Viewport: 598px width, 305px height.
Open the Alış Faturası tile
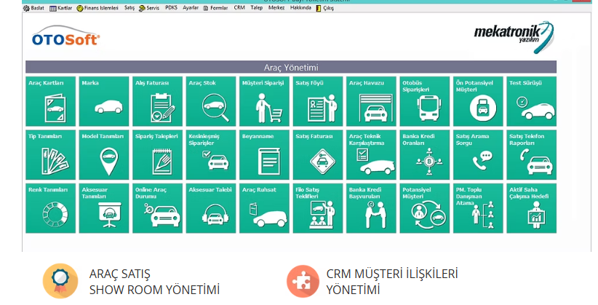pos(157,101)
